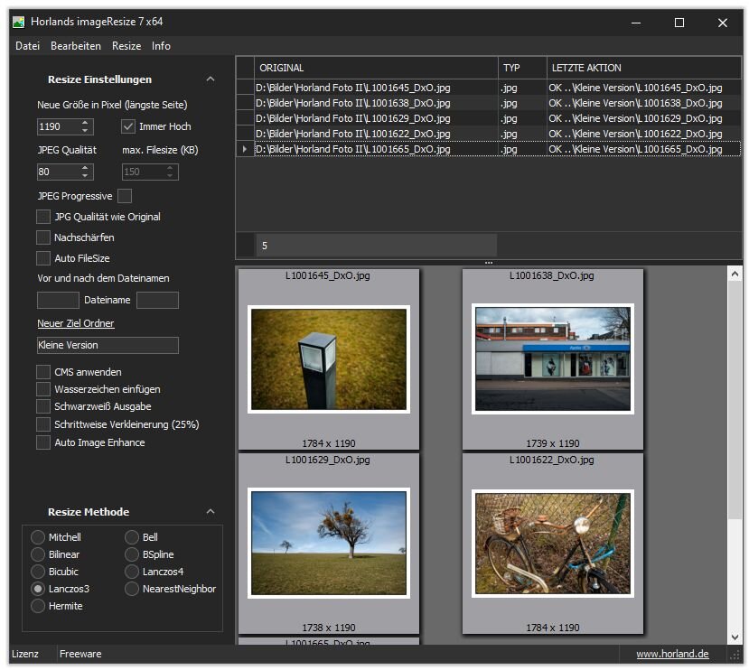The width and height of the screenshot is (749, 670).
Task: Click the splitter handle dots above thumbnails
Action: [x=488, y=263]
